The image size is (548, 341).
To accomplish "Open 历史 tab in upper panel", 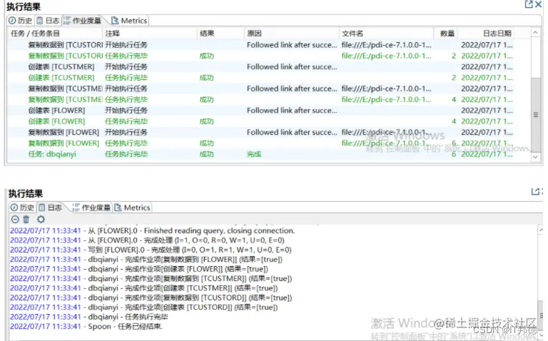I will [20, 21].
